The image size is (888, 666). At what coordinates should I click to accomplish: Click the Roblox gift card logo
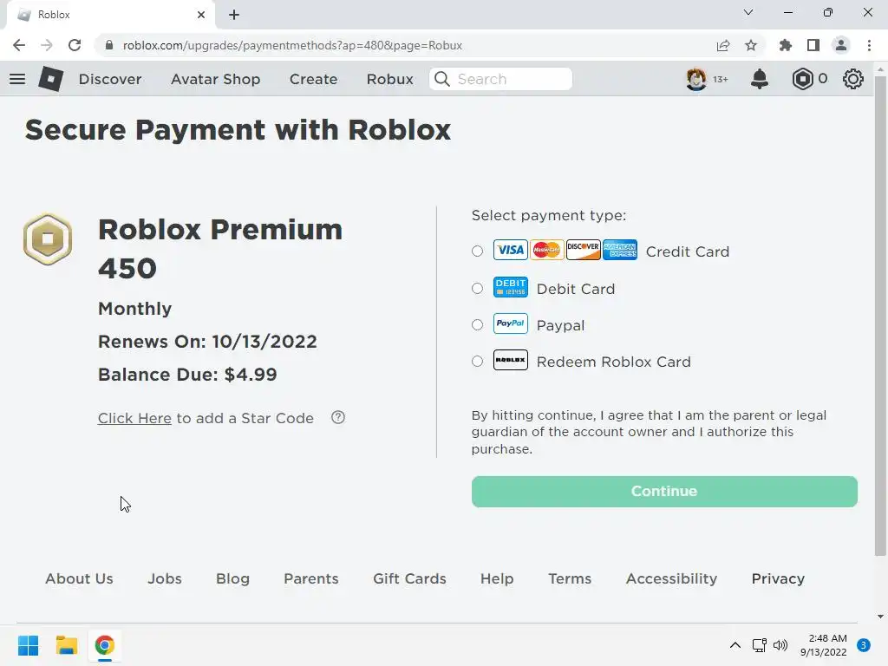[510, 360]
